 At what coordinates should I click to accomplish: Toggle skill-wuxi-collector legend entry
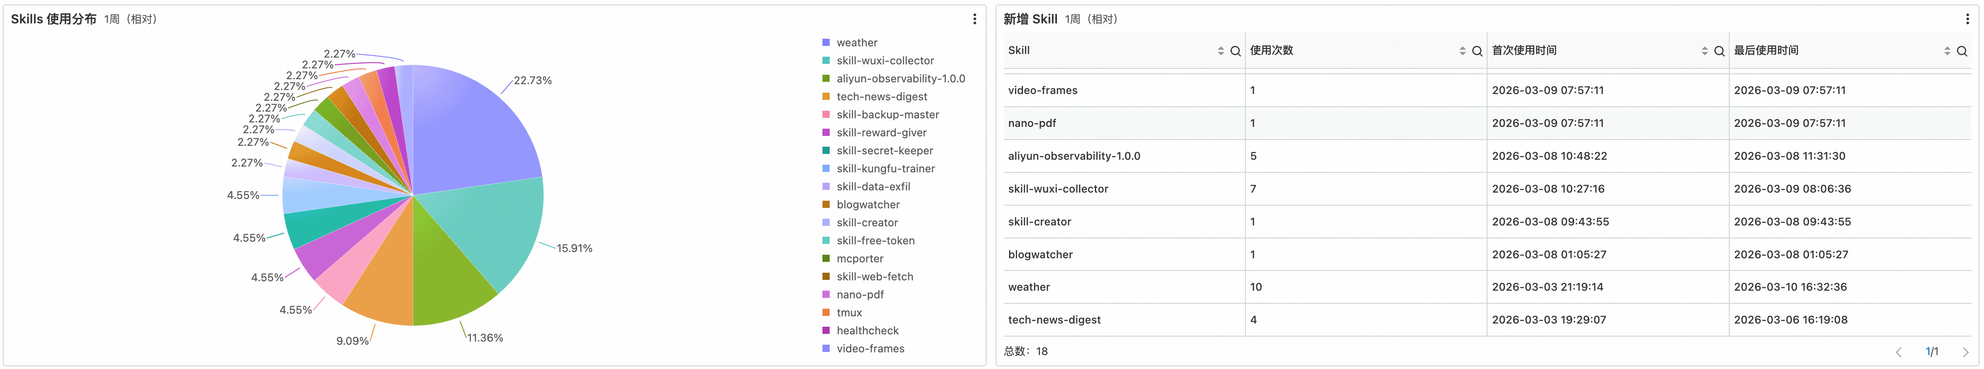coord(884,61)
